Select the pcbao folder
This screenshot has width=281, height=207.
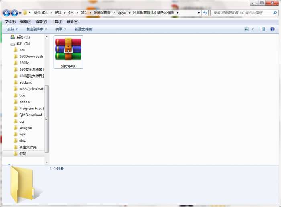click(24, 102)
